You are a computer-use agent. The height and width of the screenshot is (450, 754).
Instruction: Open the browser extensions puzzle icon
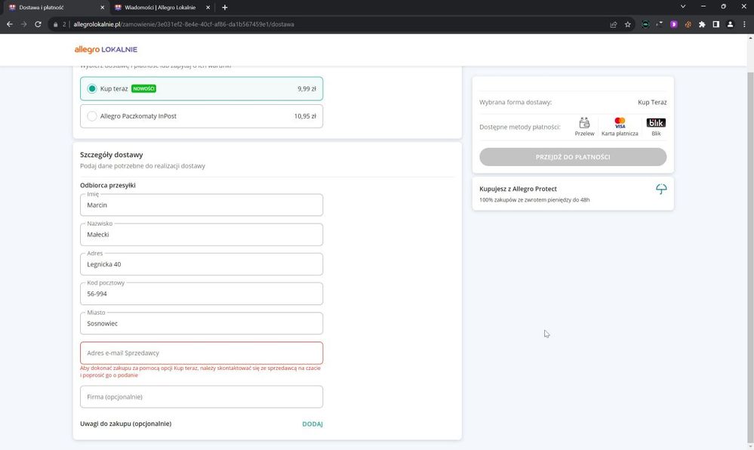tap(702, 24)
